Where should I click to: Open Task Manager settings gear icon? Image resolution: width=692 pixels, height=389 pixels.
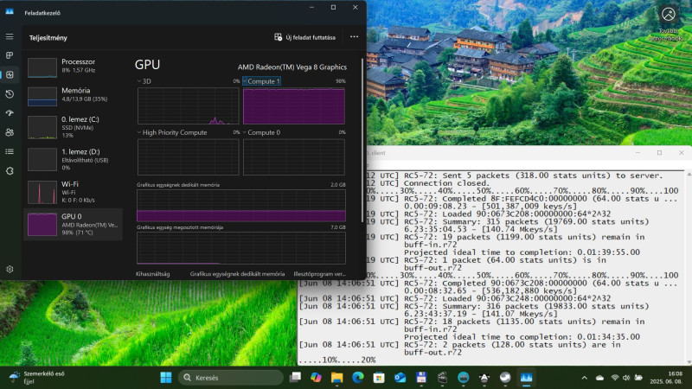[10, 269]
